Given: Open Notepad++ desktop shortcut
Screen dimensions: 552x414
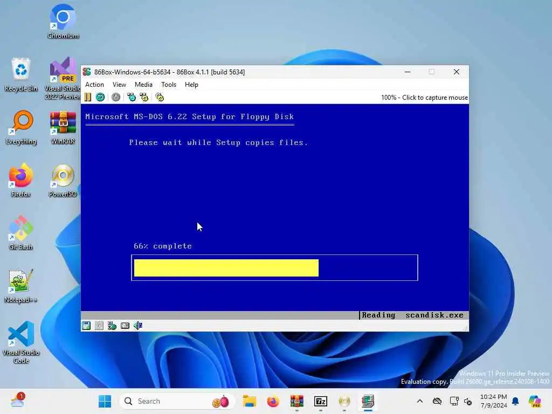Looking at the screenshot, I should pos(21,286).
